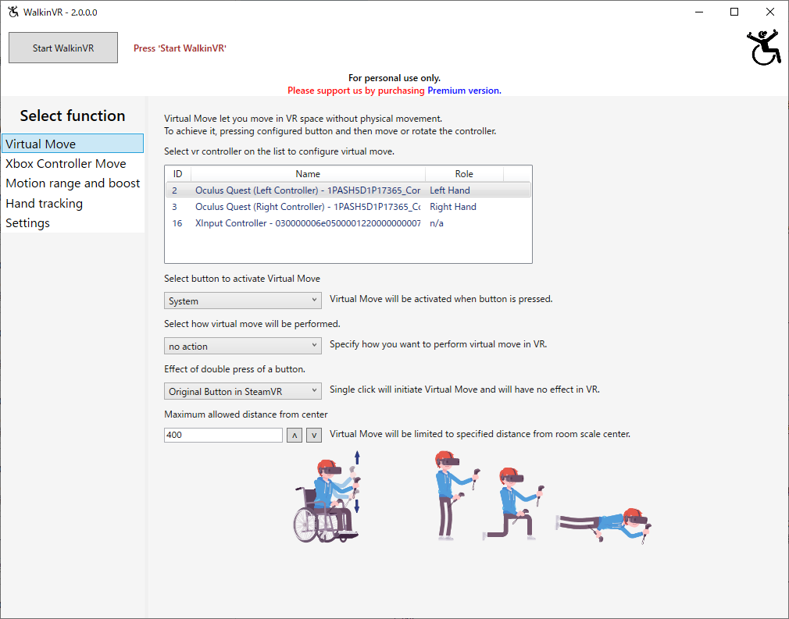
Task: Select Virtual Move function
Action: [x=73, y=144]
